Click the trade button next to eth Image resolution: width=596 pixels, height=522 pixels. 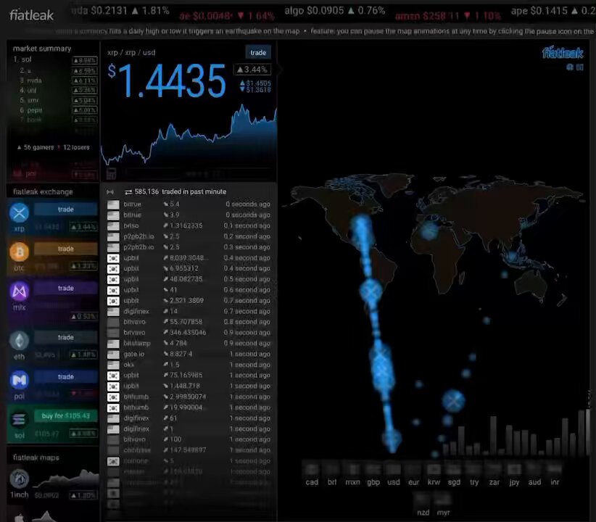click(x=66, y=338)
